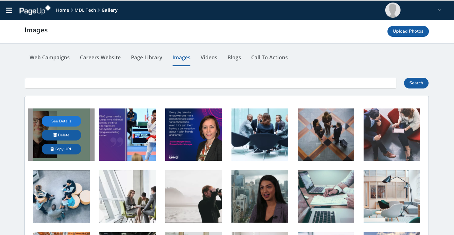
Task: Open the Page Library tab
Action: click(x=146, y=57)
